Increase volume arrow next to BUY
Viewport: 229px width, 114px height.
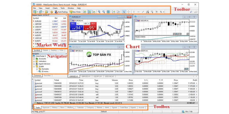pos(89,23)
